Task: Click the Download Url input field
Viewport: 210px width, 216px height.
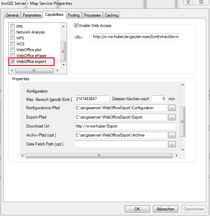Action: [x=125, y=126]
